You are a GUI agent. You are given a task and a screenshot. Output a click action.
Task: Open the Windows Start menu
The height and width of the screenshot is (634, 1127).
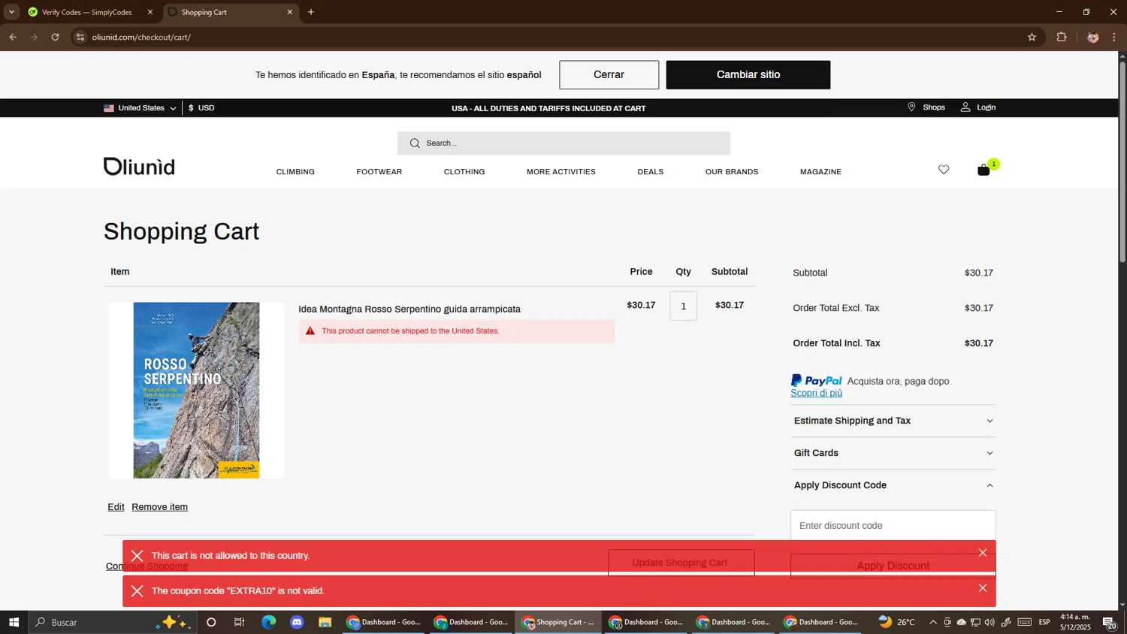[x=14, y=622]
